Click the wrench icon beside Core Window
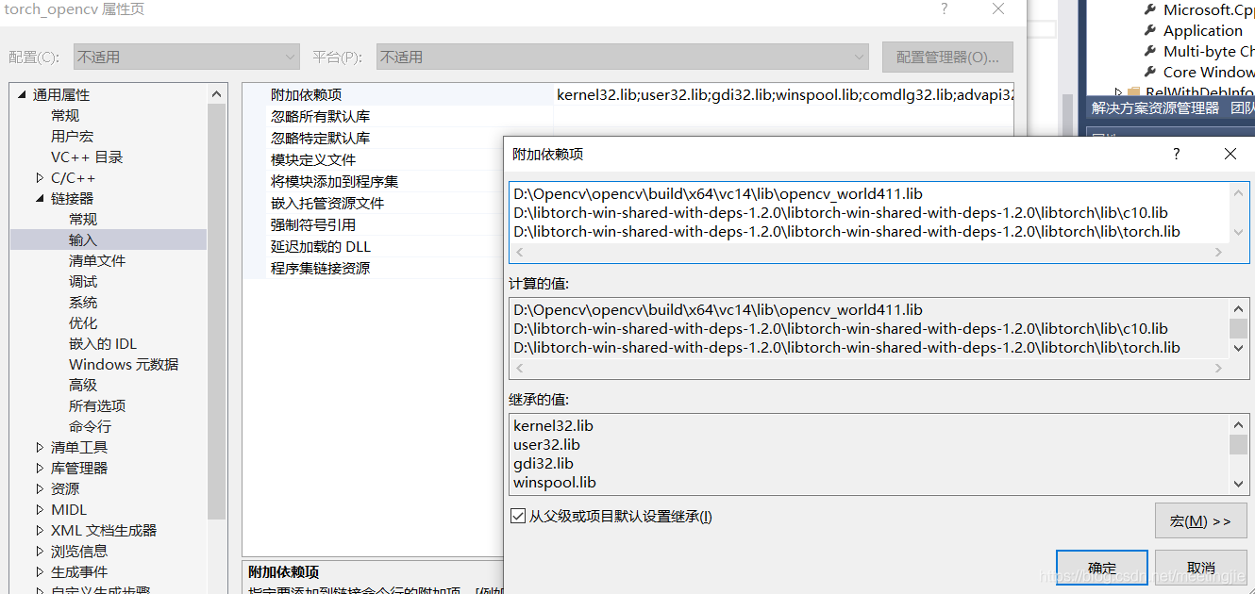1255x594 pixels. [x=1149, y=72]
